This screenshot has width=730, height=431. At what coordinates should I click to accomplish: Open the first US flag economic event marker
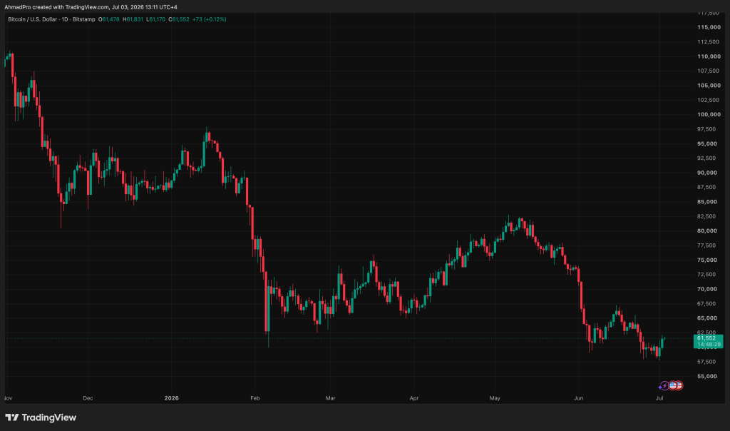click(672, 385)
